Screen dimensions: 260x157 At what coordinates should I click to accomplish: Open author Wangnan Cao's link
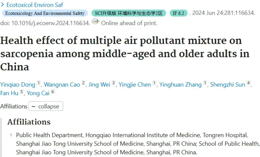62,84
